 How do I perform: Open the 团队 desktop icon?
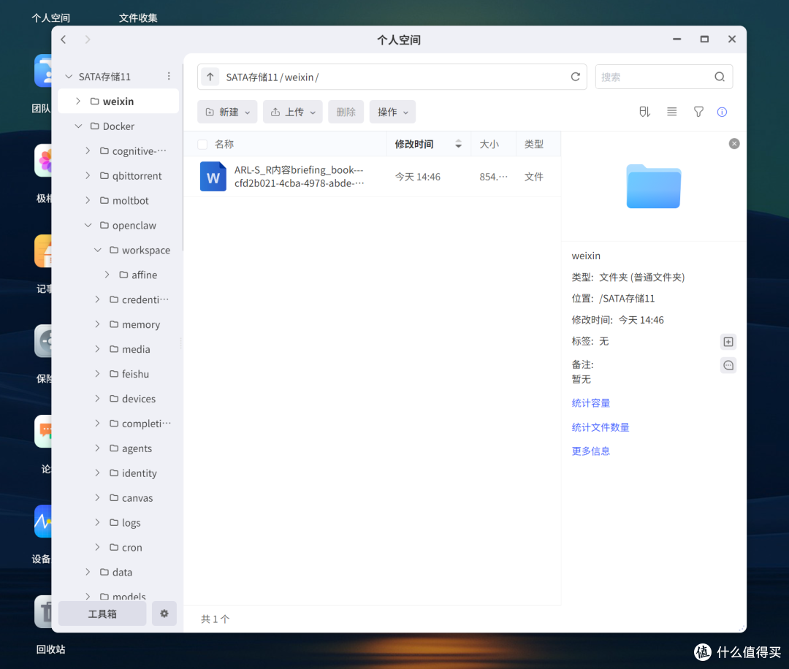(43, 70)
